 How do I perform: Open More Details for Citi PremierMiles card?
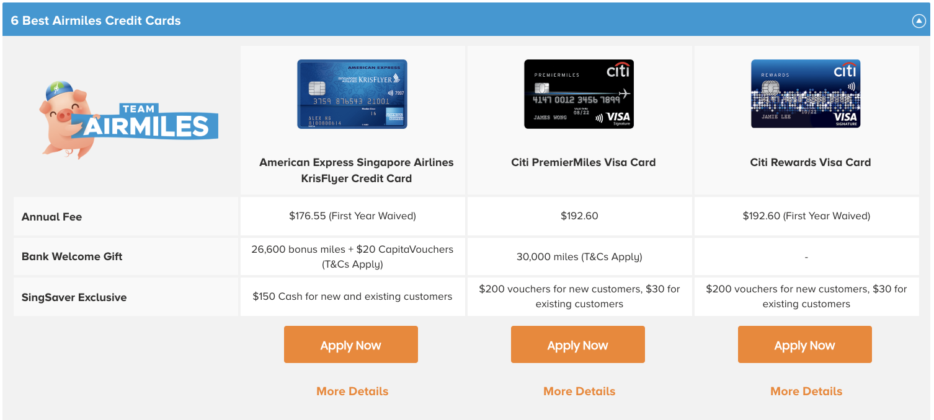click(x=577, y=391)
